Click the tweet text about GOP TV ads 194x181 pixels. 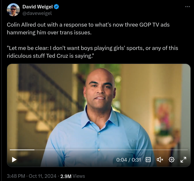tap(88, 29)
